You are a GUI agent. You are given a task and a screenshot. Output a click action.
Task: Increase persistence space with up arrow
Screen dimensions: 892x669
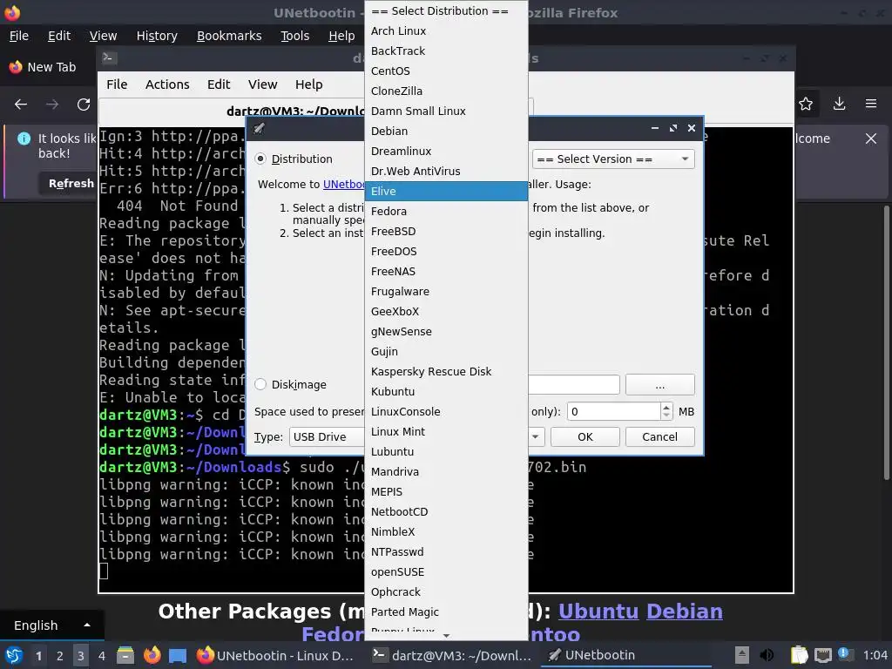666,407
